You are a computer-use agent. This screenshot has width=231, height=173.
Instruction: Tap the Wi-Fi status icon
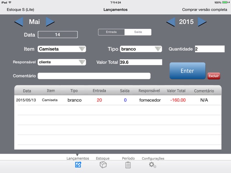click(10, 3)
